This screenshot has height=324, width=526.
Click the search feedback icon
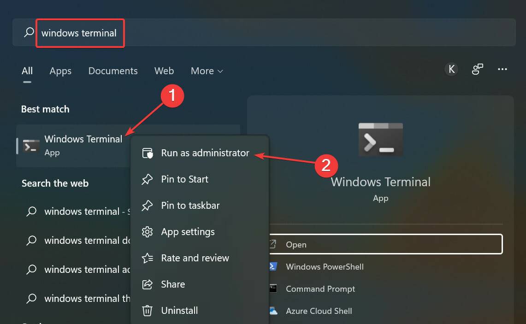477,69
